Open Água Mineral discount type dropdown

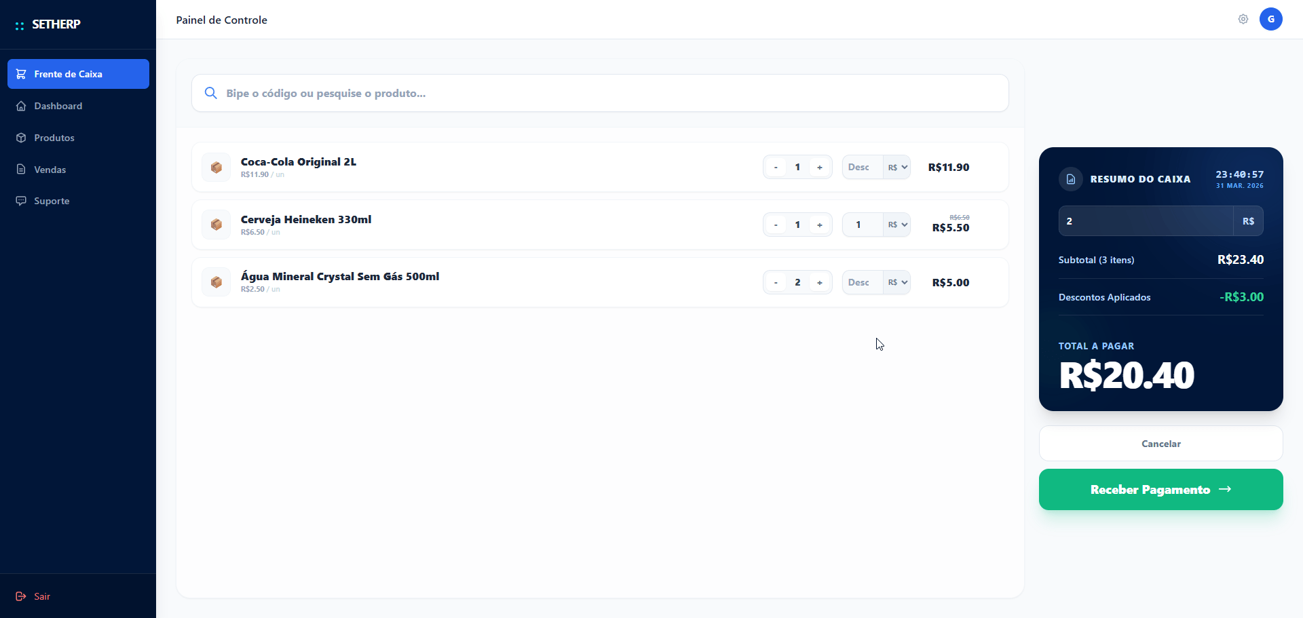(897, 282)
